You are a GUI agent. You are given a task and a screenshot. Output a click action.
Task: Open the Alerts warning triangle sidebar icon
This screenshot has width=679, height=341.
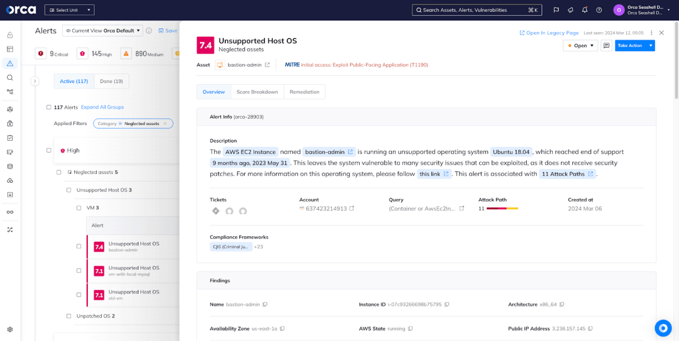(10, 63)
